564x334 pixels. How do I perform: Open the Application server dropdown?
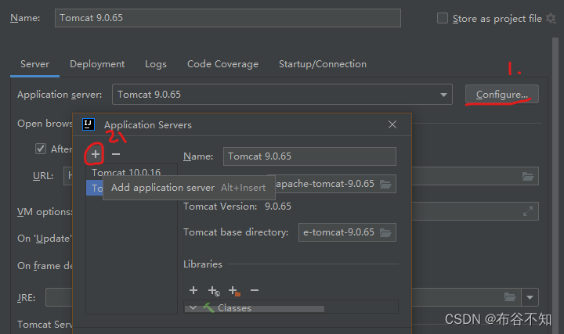pyautogui.click(x=443, y=95)
